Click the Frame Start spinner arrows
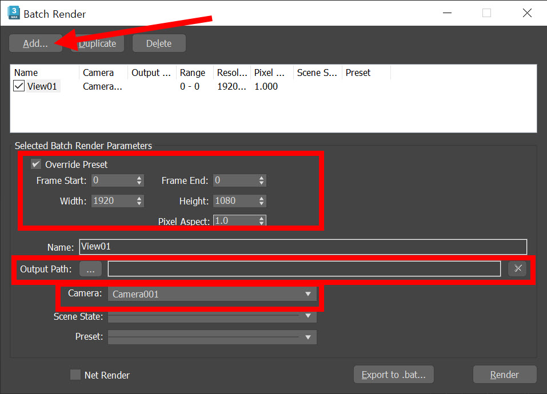Image resolution: width=547 pixels, height=394 pixels. click(139, 180)
